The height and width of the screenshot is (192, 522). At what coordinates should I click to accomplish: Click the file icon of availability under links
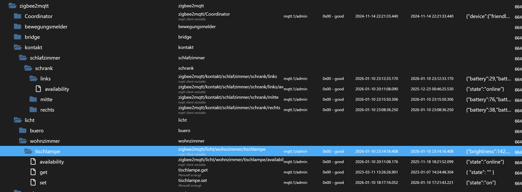click(38, 89)
